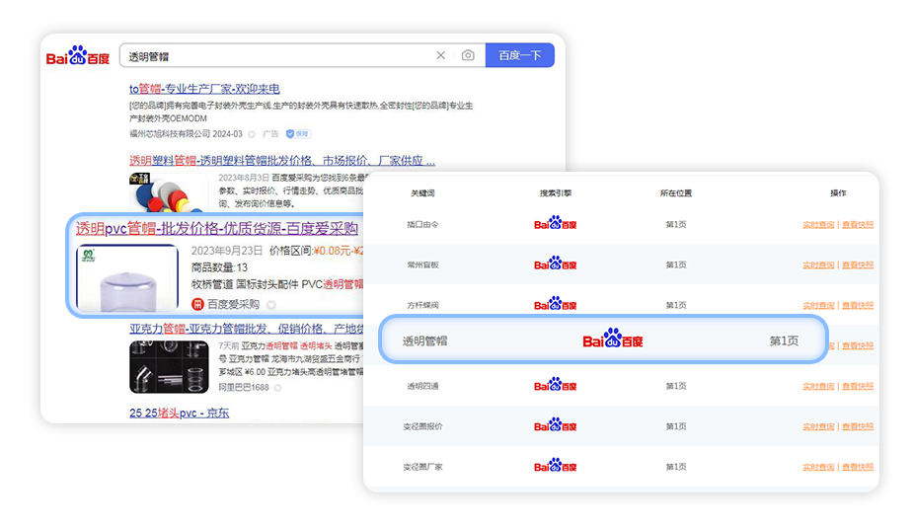Select the keyword 透明四通 in the table
This screenshot has height=528, width=913.
[x=422, y=386]
